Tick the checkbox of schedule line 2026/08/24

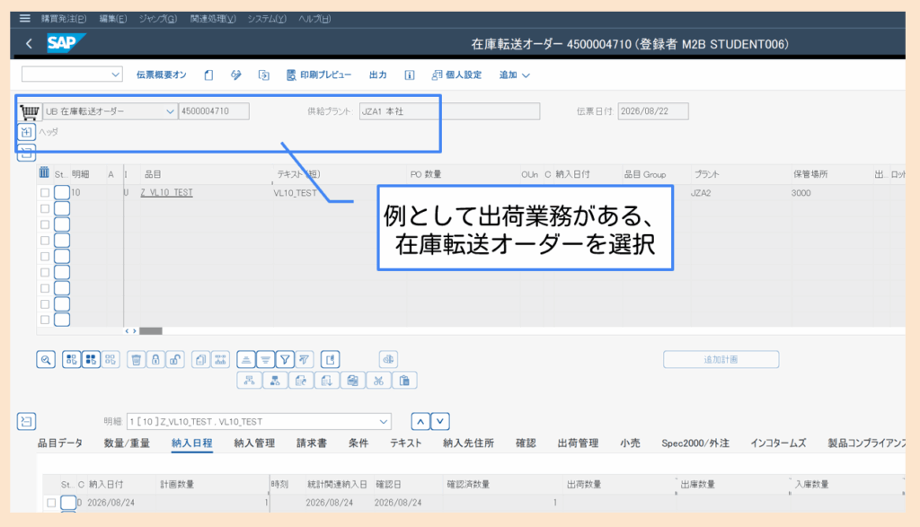51,503
